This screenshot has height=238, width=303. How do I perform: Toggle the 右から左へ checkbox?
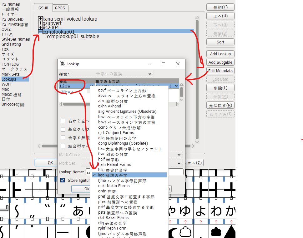63,121
